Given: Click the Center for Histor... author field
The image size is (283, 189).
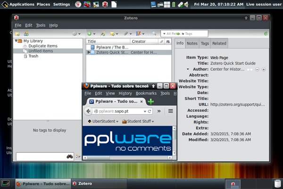Looking at the screenshot, I should click(227, 69).
